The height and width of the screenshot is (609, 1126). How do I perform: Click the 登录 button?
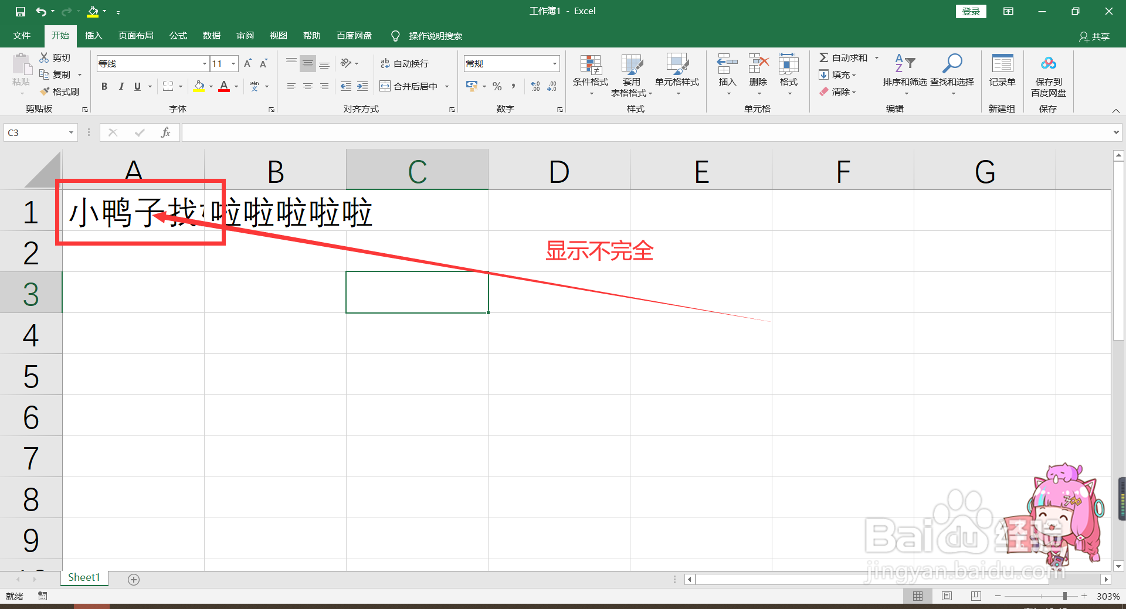point(971,11)
